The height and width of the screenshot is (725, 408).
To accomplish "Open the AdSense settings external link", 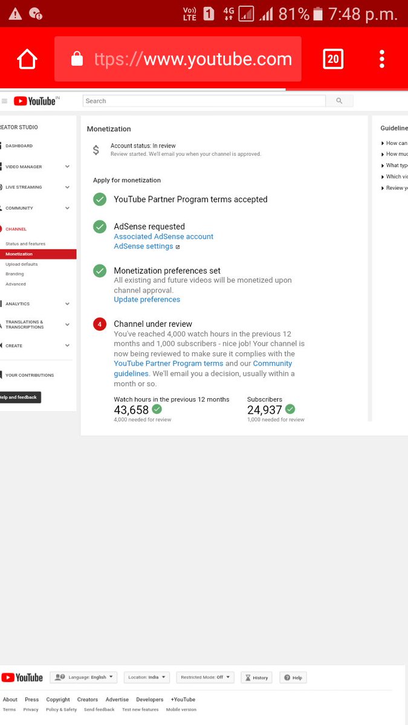I will click(147, 246).
